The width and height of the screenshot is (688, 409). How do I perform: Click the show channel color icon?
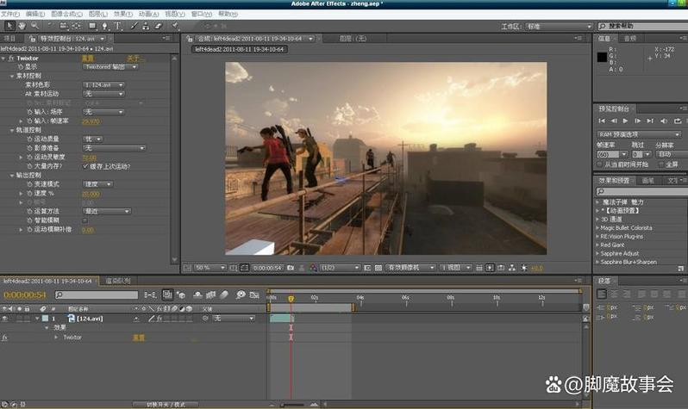click(x=313, y=268)
